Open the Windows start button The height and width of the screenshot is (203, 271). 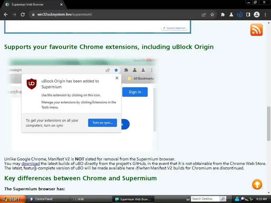12,199
